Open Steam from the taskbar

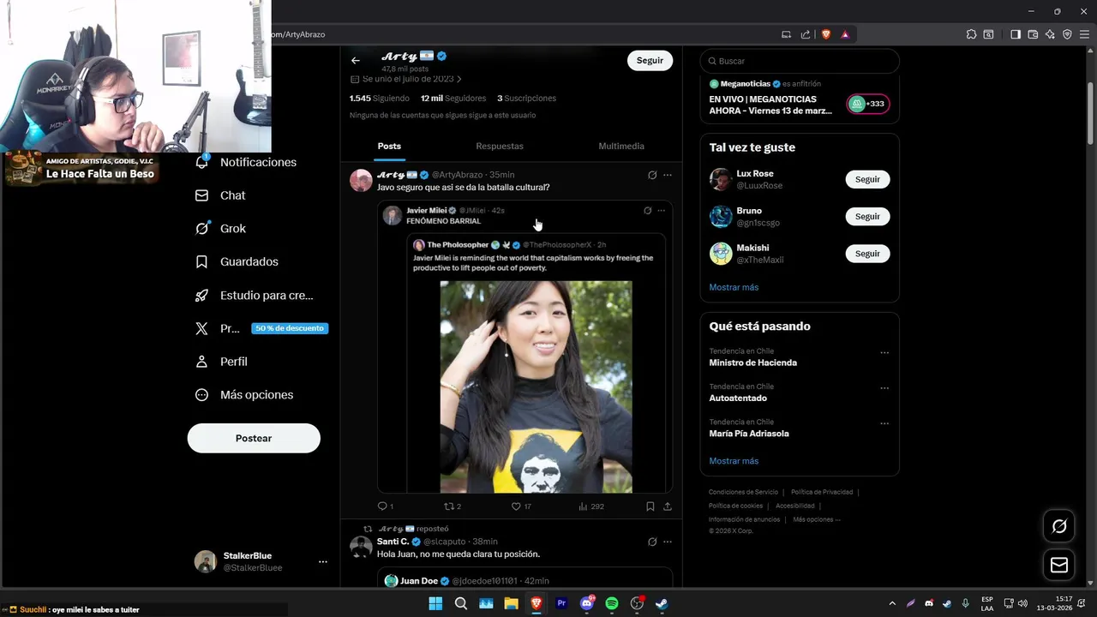pyautogui.click(x=662, y=603)
